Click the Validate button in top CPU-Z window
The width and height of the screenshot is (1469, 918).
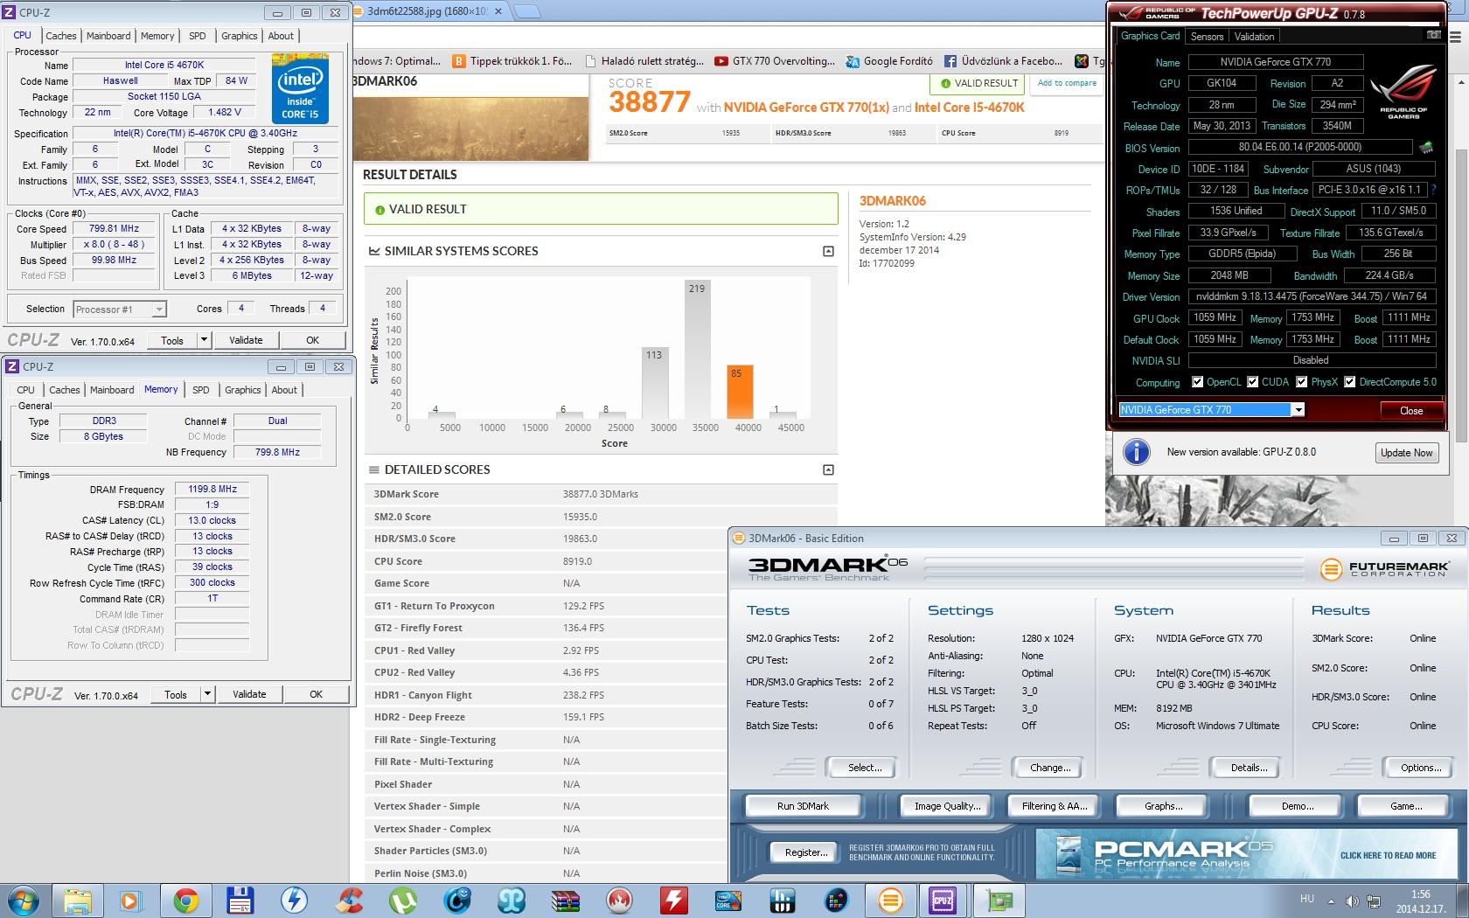(246, 340)
